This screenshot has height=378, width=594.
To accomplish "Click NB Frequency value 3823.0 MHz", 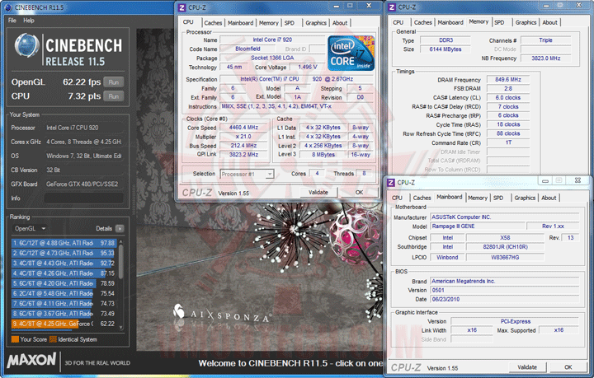I will click(546, 58).
